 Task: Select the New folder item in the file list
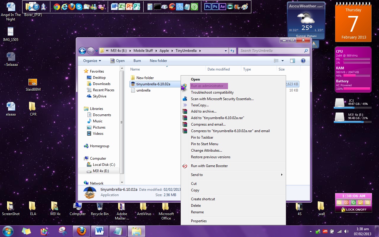[142, 78]
